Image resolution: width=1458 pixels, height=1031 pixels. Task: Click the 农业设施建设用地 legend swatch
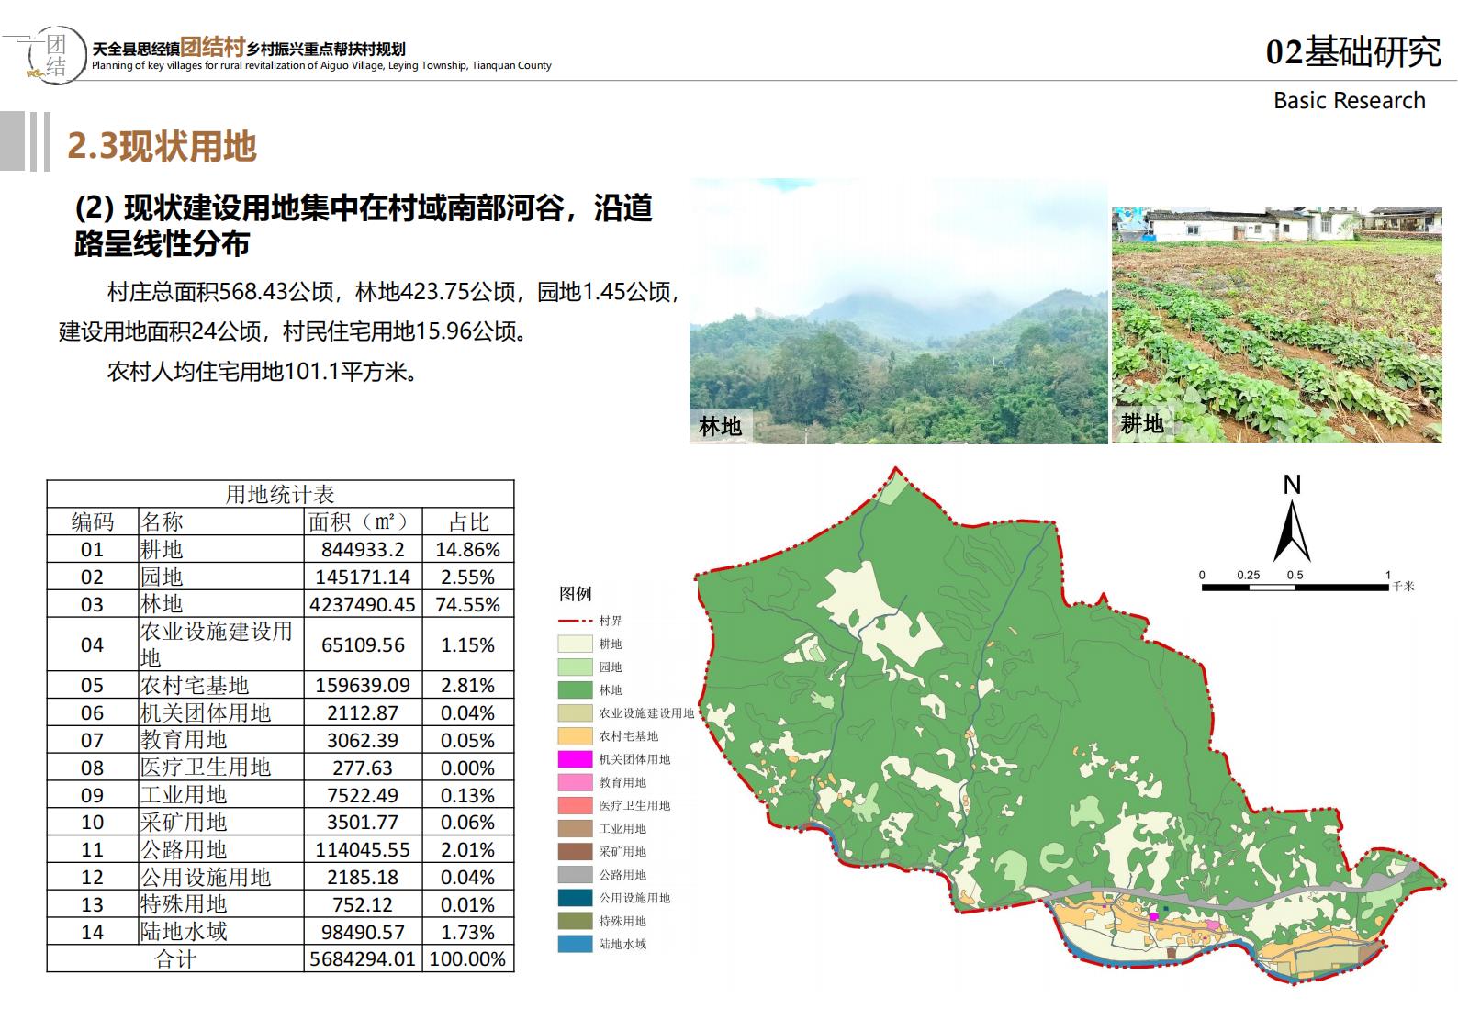(x=575, y=713)
